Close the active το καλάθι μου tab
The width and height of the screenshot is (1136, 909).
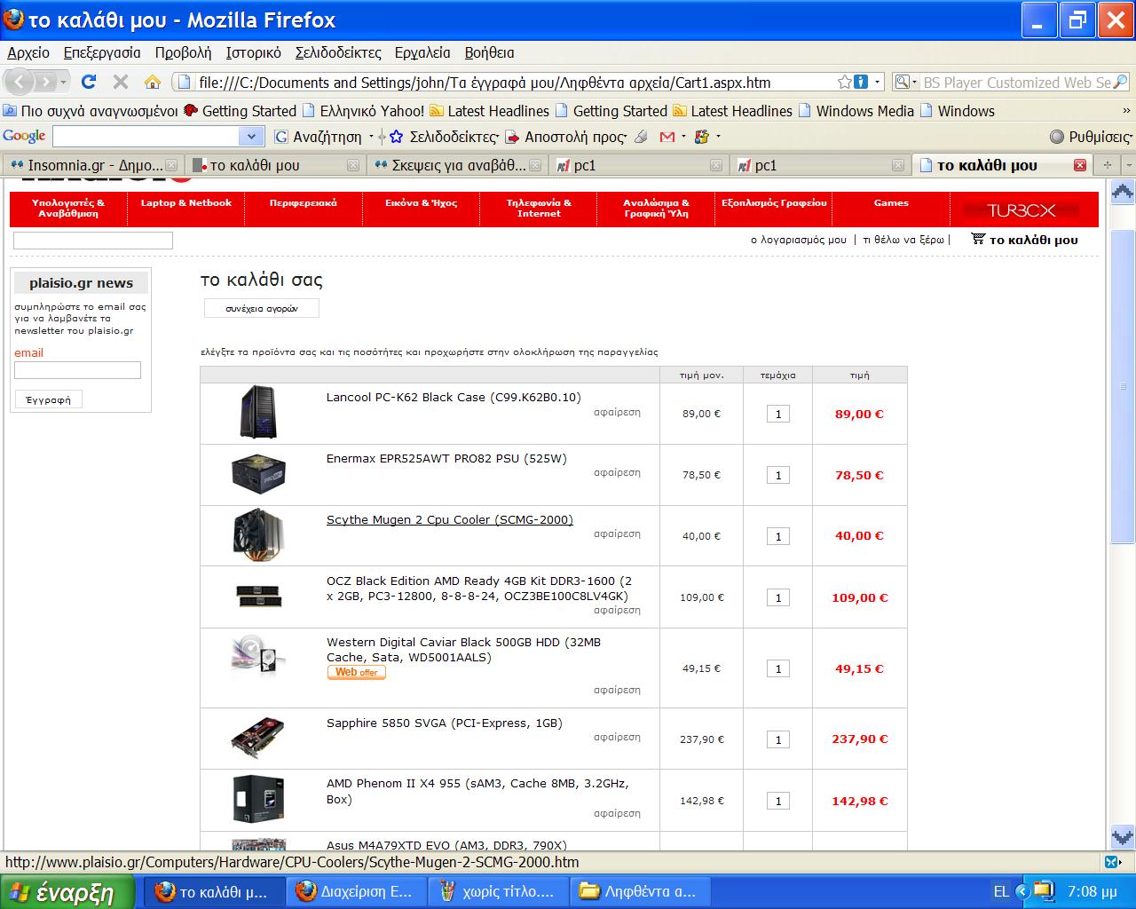pyautogui.click(x=1080, y=165)
